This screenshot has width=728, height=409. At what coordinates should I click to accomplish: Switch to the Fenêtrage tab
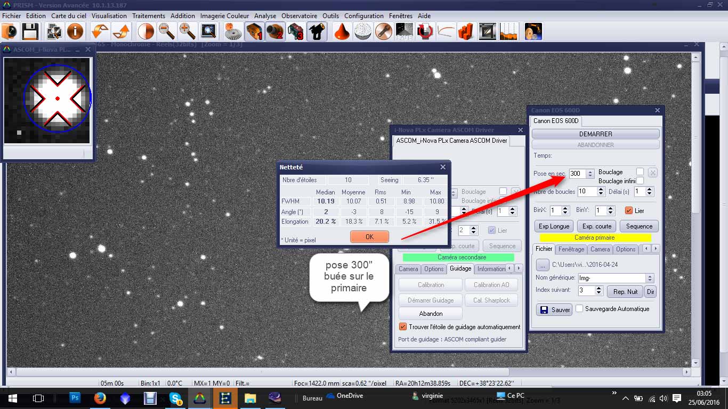571,249
